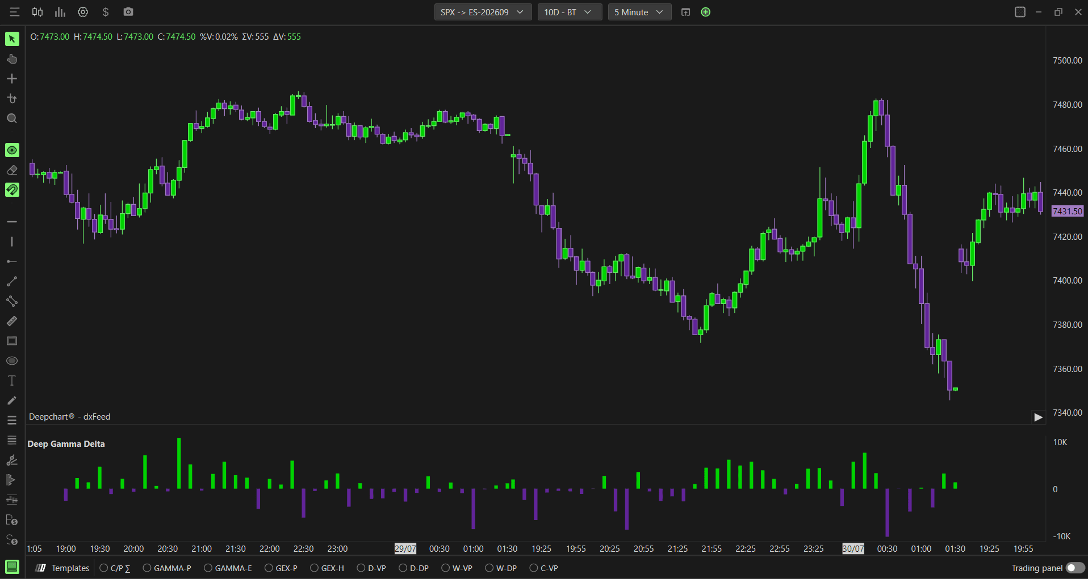This screenshot has width=1088, height=579.
Task: Select the hand pan tool
Action: (12, 59)
